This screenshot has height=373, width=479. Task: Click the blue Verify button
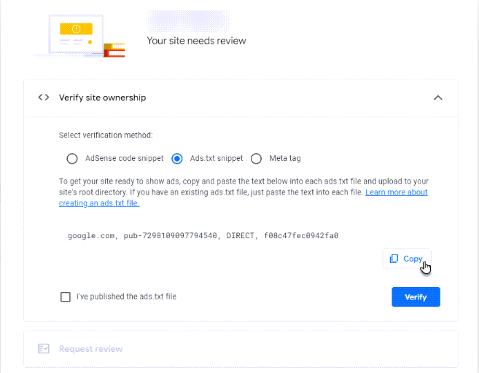click(x=416, y=297)
